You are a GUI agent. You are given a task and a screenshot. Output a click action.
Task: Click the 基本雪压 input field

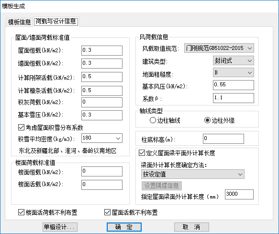[102, 115]
